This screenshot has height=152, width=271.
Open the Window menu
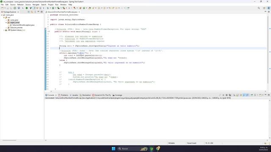(63, 5)
